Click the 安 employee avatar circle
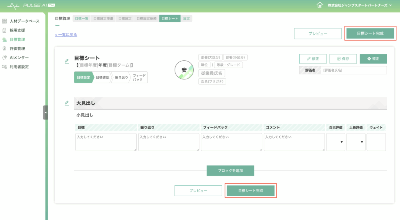The image size is (400, 220). pyautogui.click(x=184, y=70)
